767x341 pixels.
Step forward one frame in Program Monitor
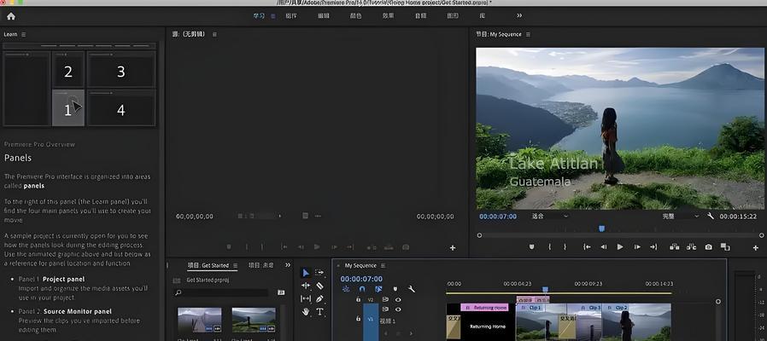point(637,247)
